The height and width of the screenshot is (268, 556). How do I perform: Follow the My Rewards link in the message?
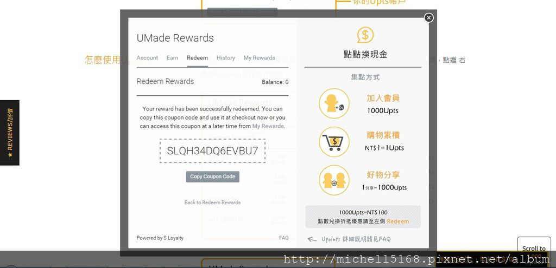pos(268,126)
